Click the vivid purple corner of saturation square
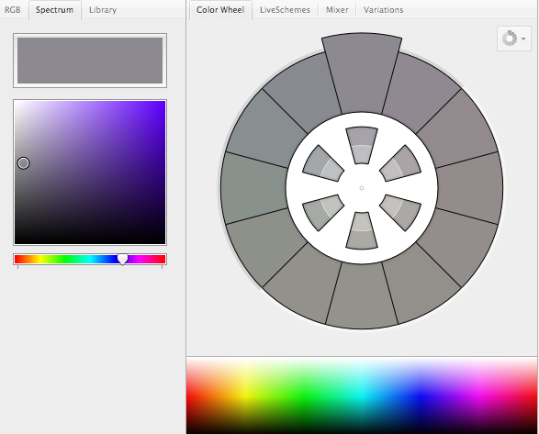 pos(163,104)
